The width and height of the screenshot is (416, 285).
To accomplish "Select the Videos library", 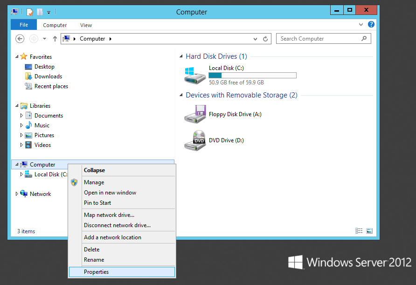I will click(42, 145).
